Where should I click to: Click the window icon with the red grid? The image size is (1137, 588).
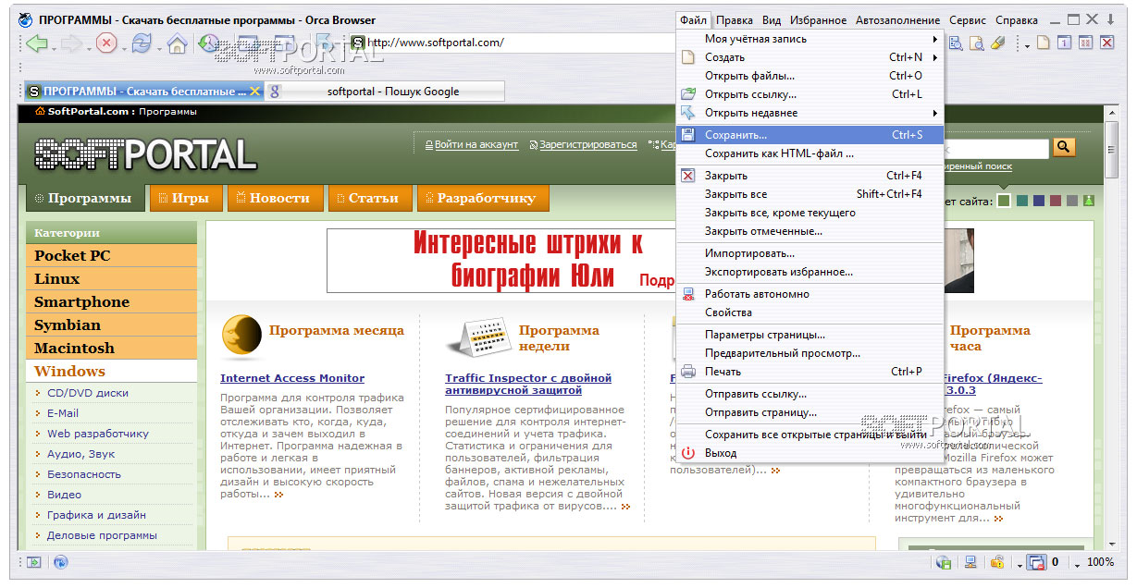tap(1086, 43)
